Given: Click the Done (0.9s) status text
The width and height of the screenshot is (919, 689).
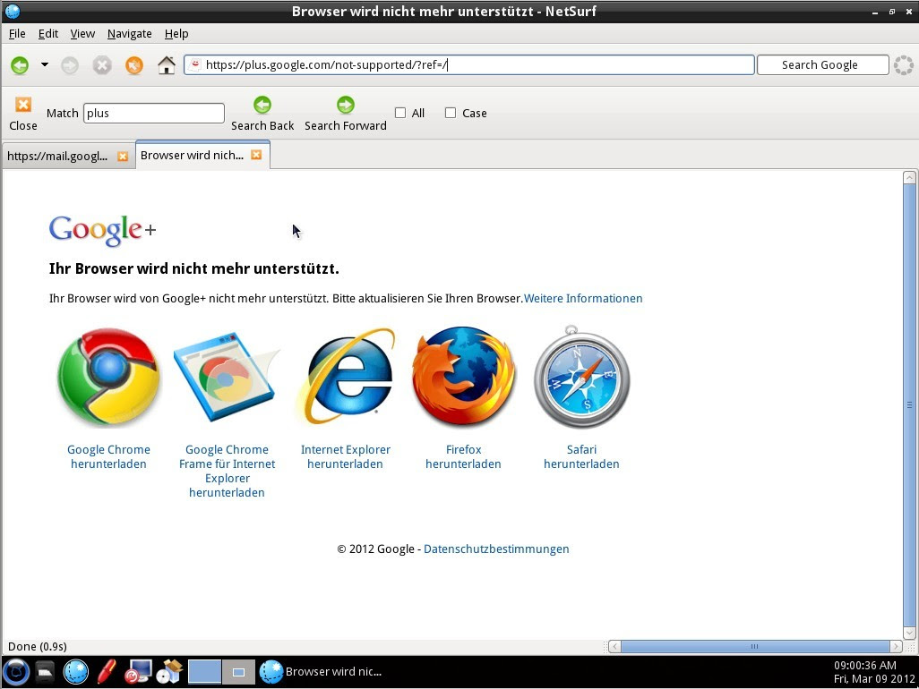Looking at the screenshot, I should click(38, 646).
